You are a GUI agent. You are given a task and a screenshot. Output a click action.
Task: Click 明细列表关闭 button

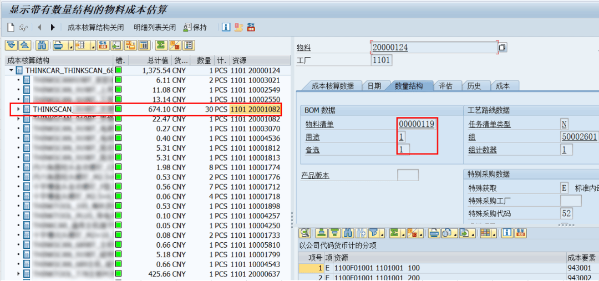[x=155, y=27]
